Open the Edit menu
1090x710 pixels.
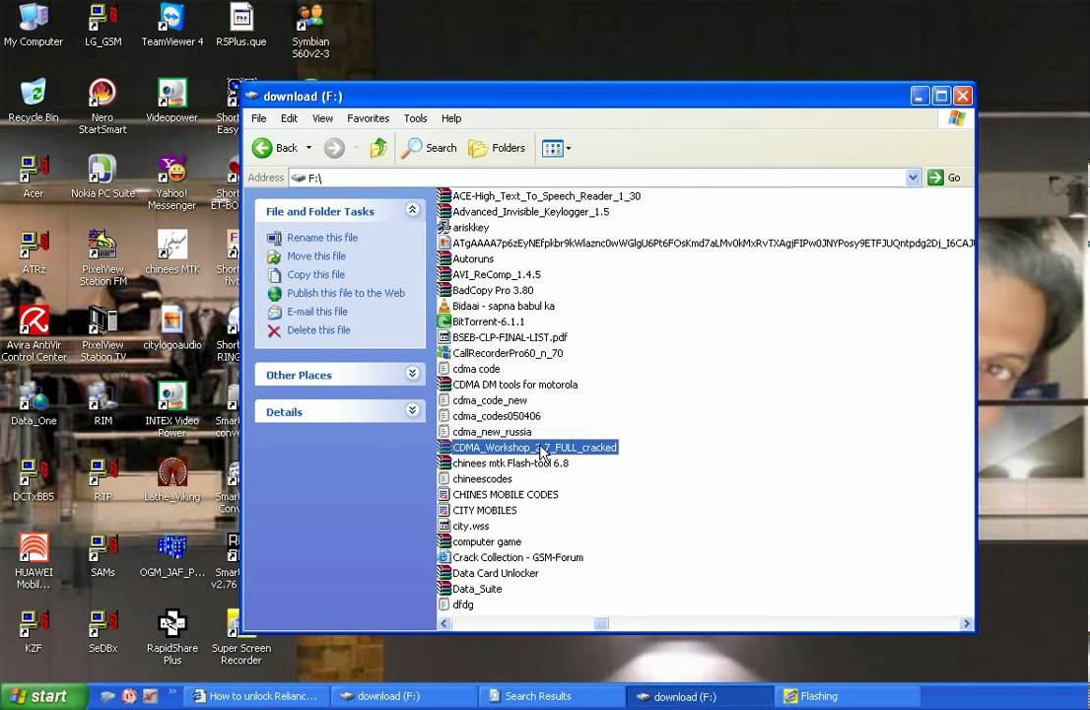coord(289,118)
